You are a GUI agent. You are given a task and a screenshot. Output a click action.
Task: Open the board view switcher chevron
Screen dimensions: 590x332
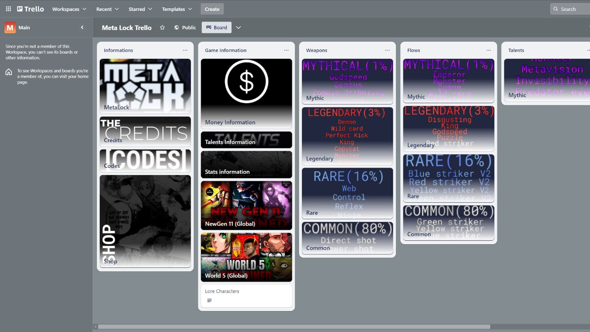tap(238, 27)
